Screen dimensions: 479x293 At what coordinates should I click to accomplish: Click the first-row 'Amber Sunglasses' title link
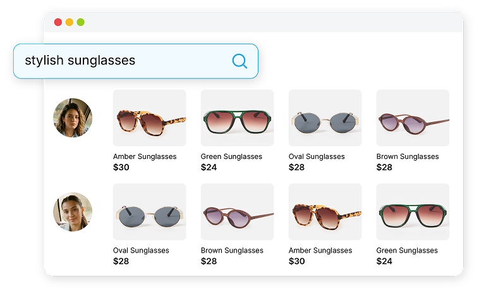[x=145, y=156]
